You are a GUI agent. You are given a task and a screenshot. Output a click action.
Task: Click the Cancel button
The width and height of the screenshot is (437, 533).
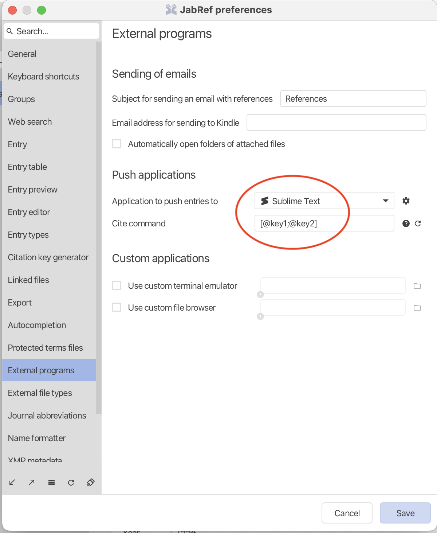tap(347, 513)
